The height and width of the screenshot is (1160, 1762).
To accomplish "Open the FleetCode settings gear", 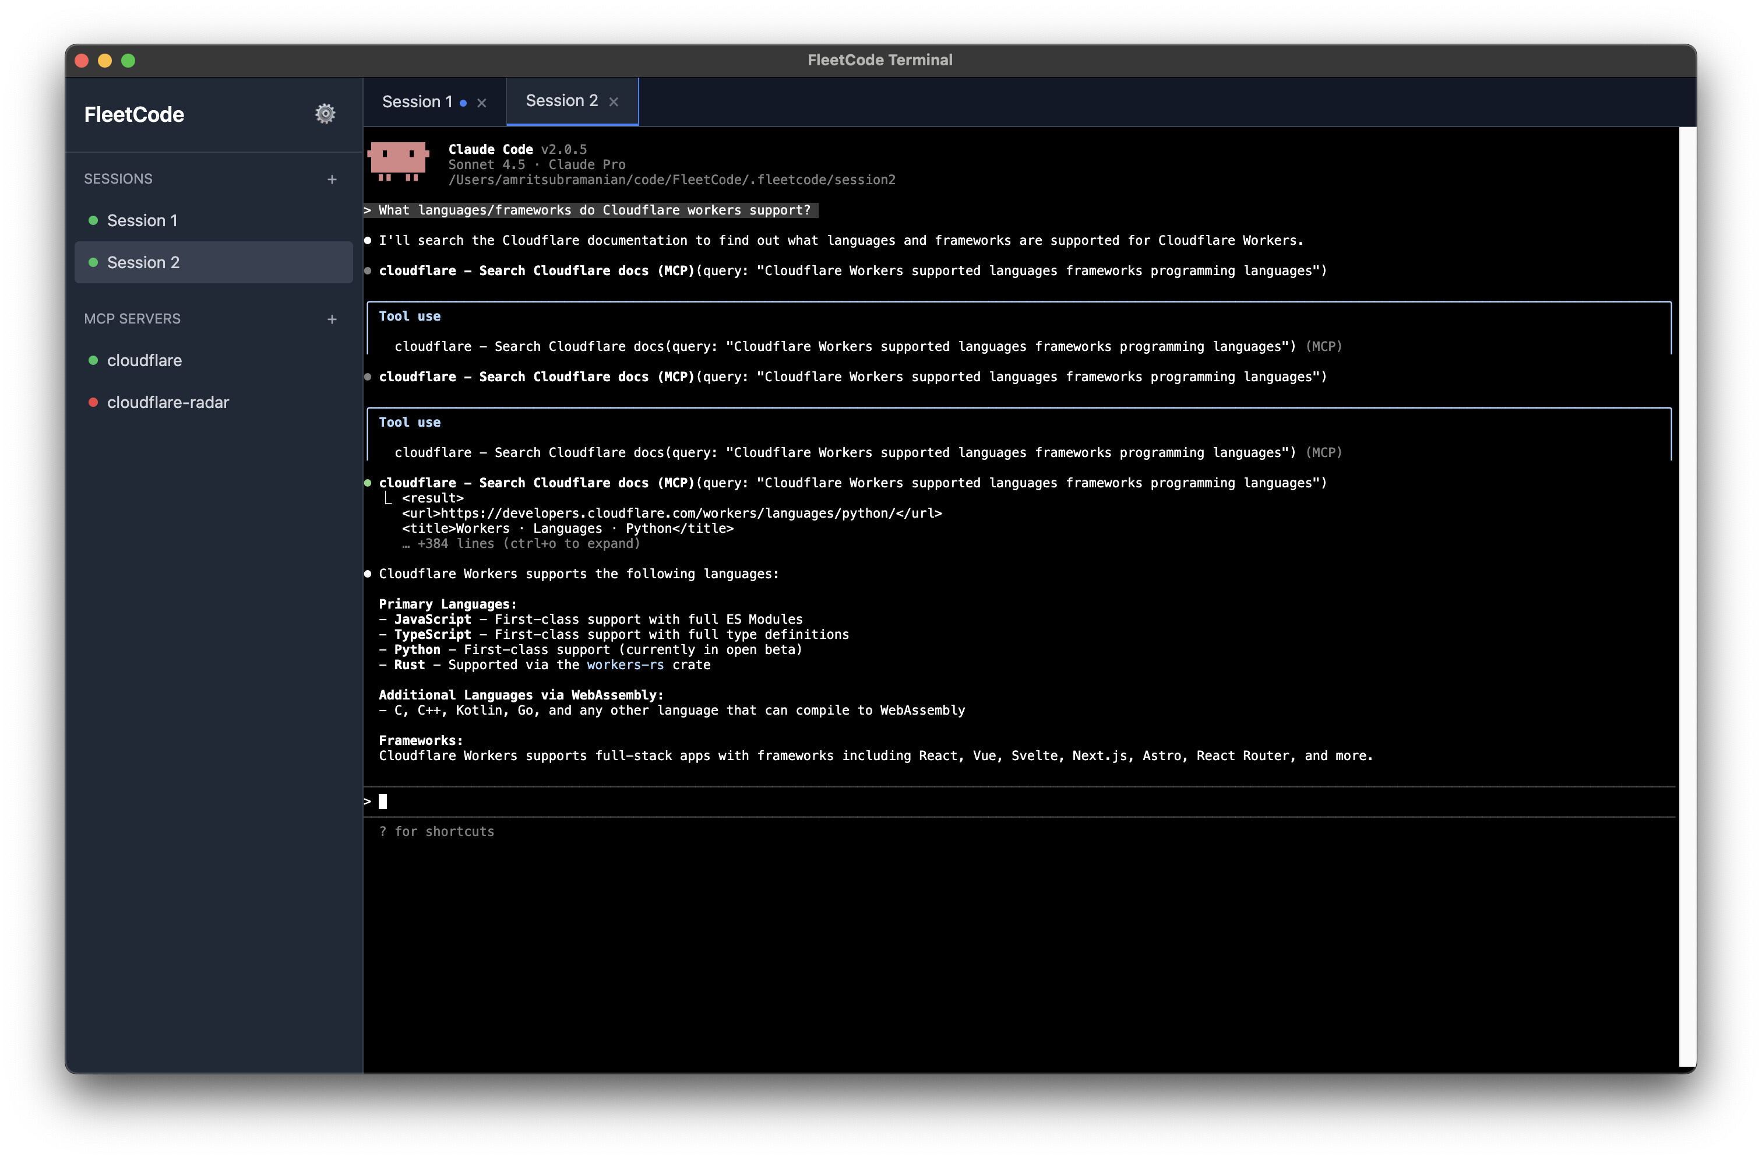I will tap(325, 114).
